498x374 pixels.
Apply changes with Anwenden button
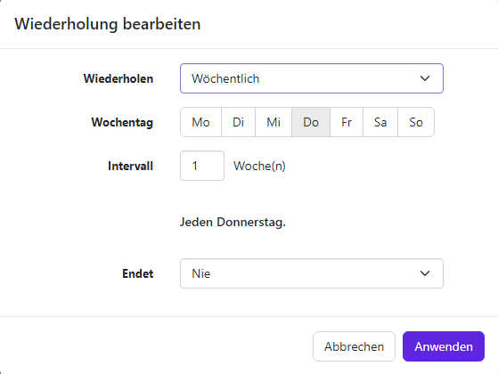click(444, 346)
